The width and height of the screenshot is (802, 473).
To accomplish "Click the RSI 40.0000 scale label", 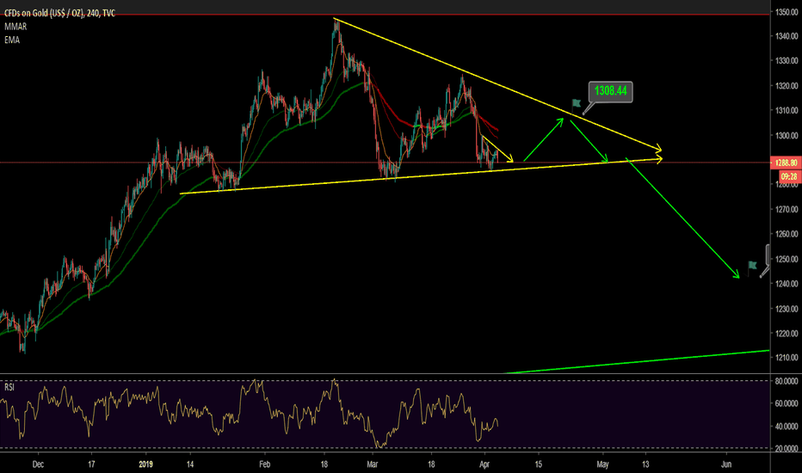I will [787, 426].
